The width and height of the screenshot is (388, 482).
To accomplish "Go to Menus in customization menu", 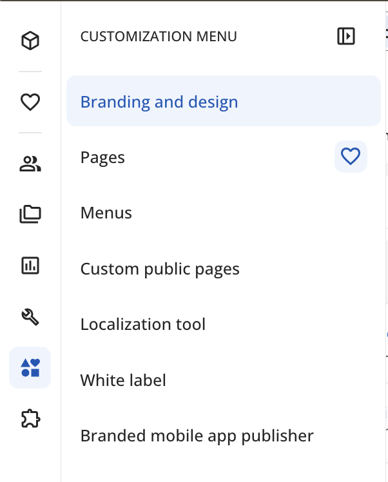I will coord(106,213).
